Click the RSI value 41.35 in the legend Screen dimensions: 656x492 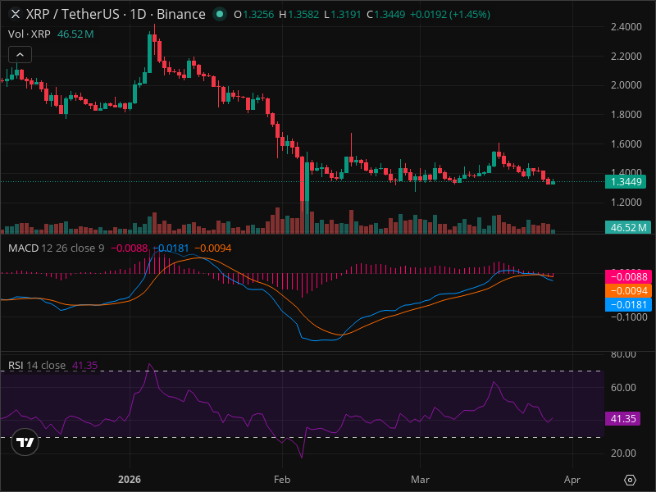pyautogui.click(x=85, y=365)
